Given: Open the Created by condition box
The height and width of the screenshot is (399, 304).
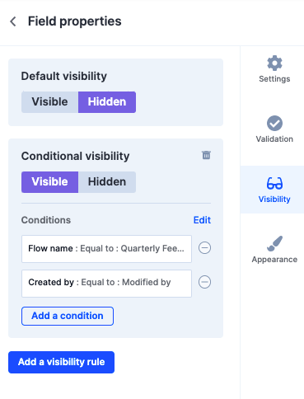Looking at the screenshot, I should point(106,284).
